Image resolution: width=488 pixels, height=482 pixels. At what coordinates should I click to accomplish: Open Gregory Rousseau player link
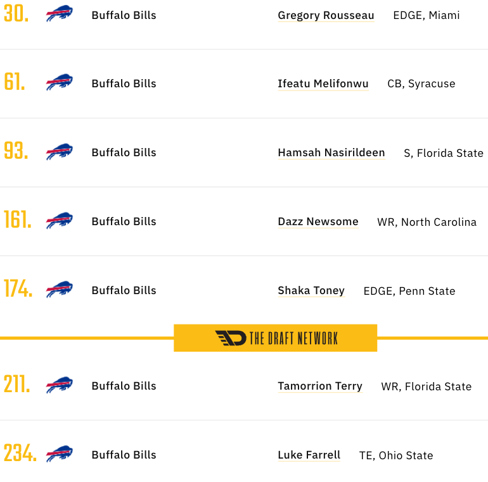click(x=326, y=15)
